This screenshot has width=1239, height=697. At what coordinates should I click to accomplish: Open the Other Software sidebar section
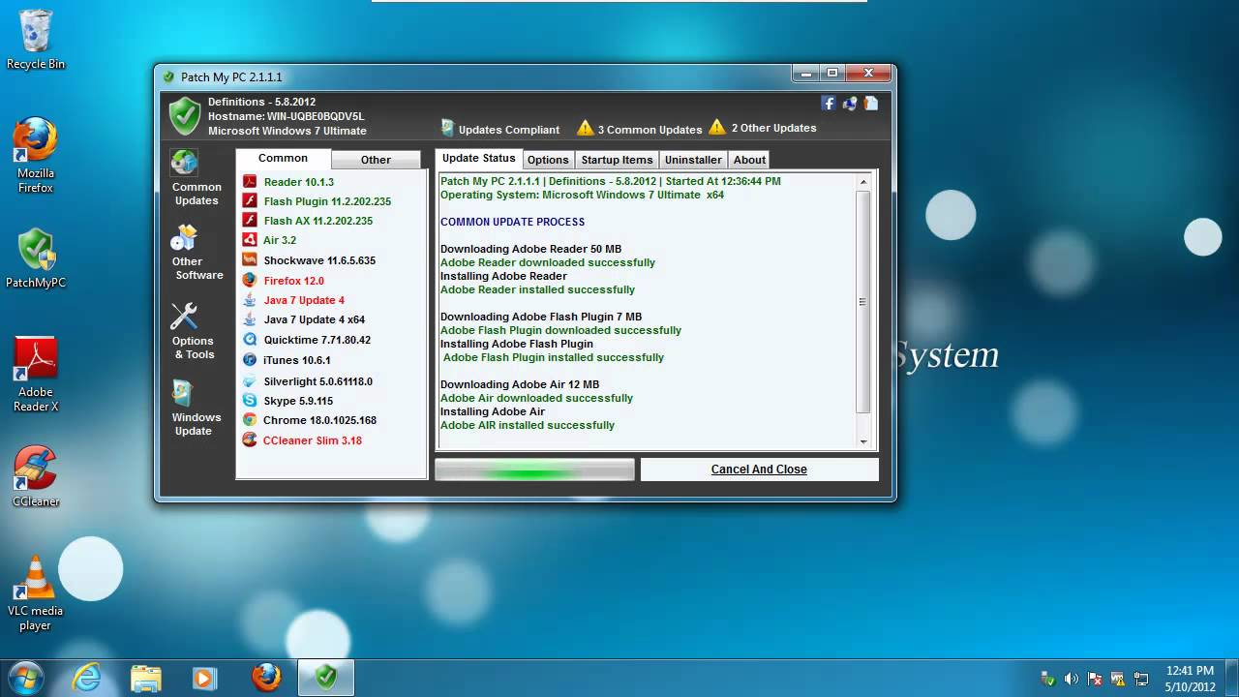pyautogui.click(x=197, y=254)
